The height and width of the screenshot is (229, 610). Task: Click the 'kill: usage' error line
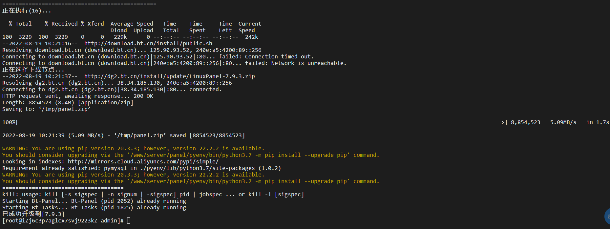tap(153, 194)
